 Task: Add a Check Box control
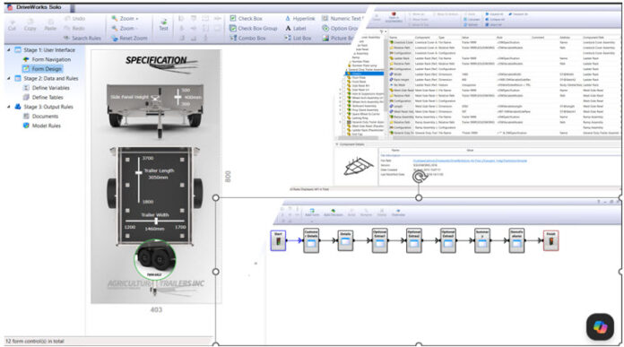click(246, 18)
